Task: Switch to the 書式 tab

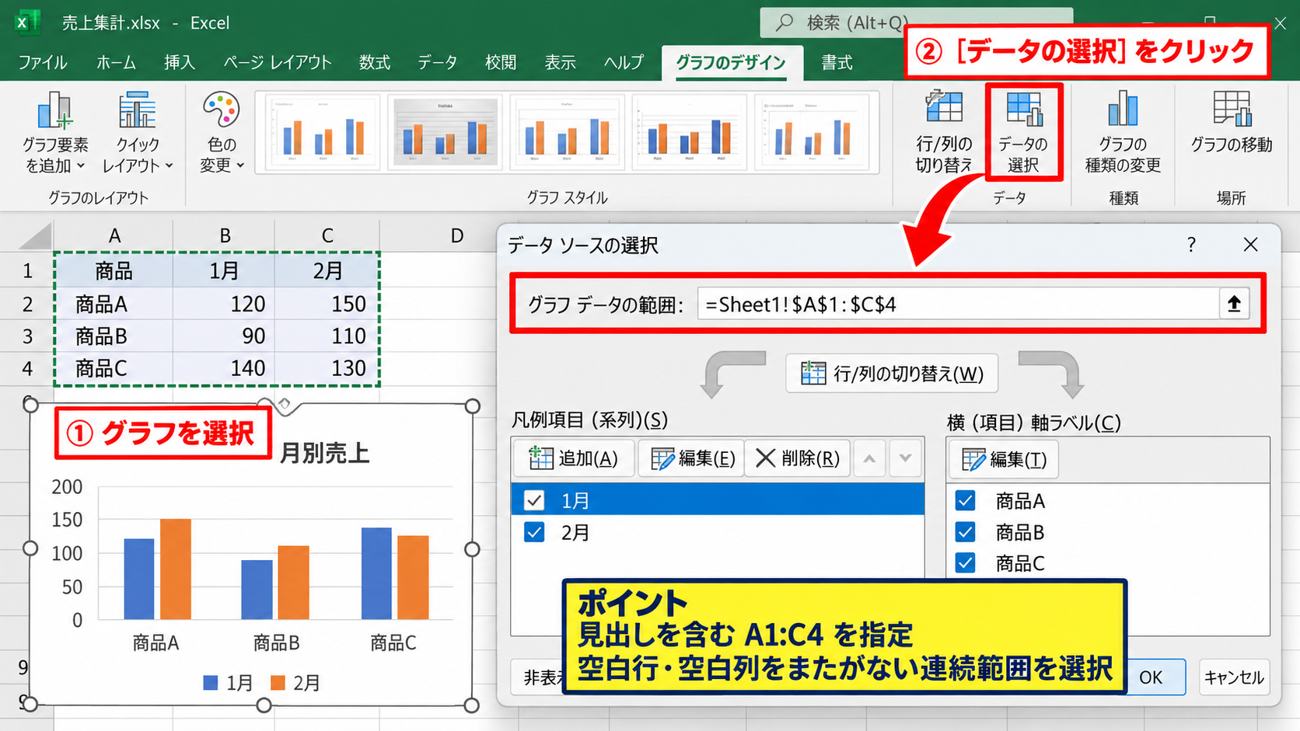Action: (837, 62)
